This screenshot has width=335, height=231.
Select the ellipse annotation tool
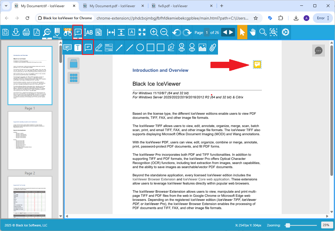click(140, 47)
